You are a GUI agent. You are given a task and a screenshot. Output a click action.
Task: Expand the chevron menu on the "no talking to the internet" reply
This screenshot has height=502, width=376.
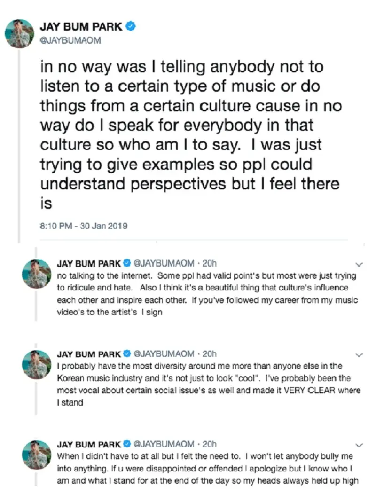[360, 264]
